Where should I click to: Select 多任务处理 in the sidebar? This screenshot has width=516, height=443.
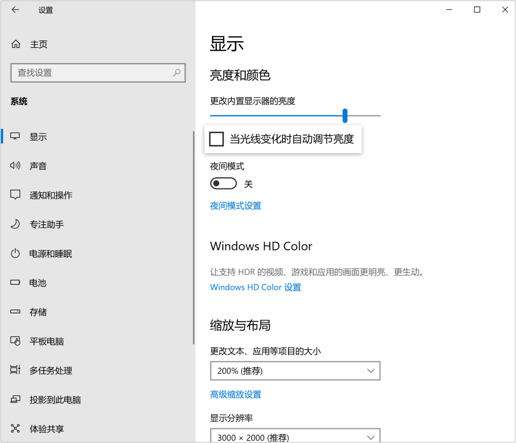pos(97,370)
